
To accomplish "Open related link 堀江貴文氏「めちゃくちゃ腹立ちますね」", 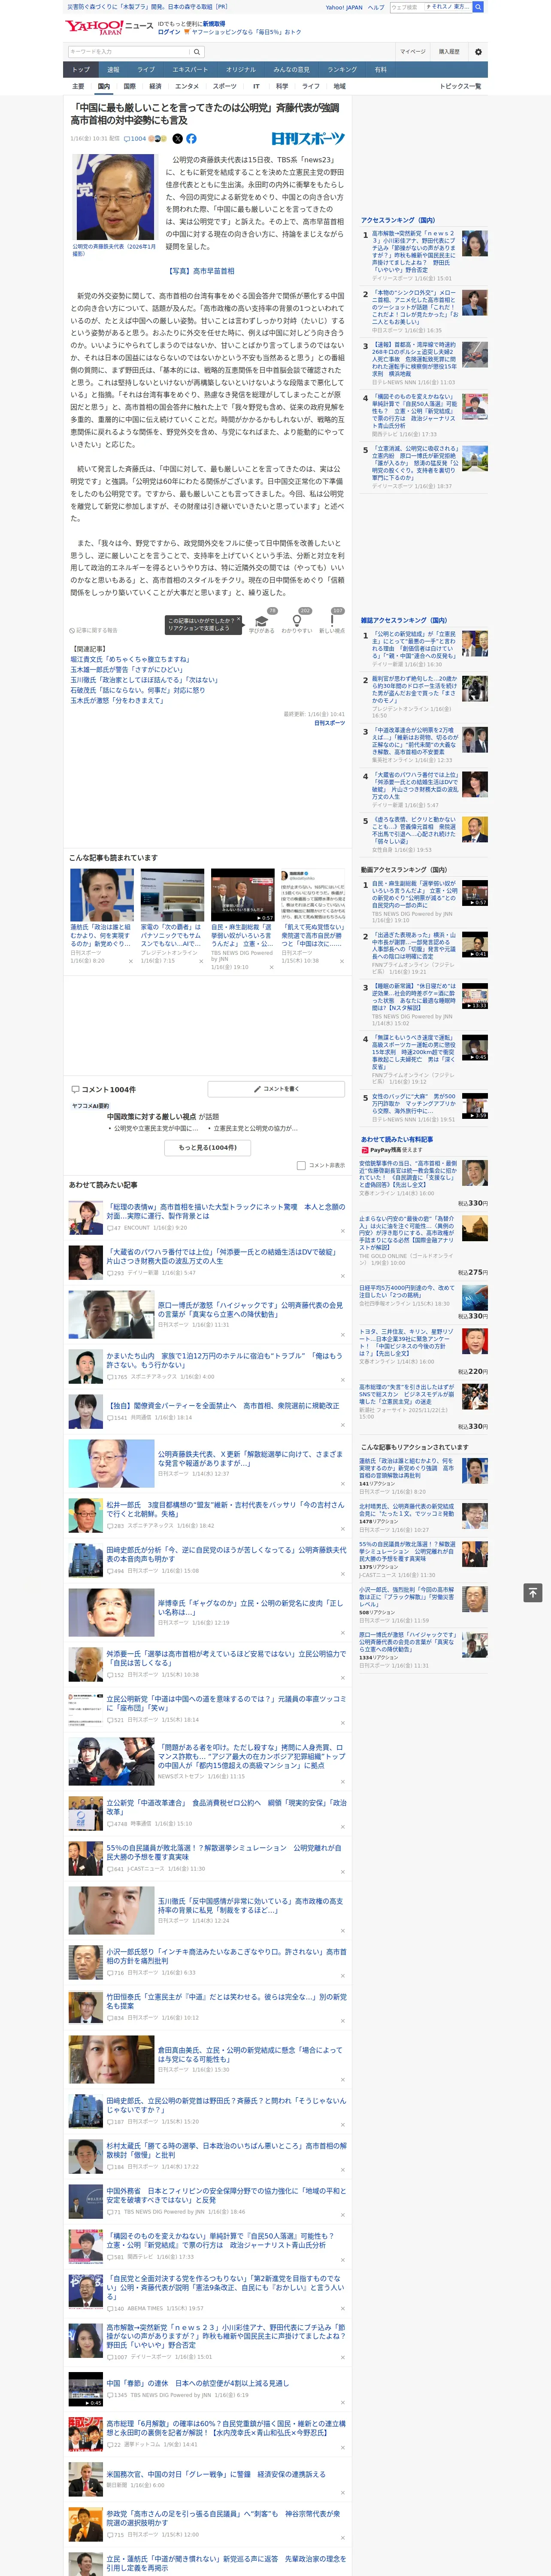I will point(130,659).
